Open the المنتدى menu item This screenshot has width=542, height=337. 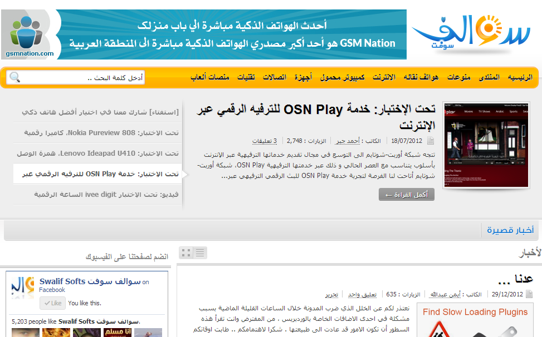[x=489, y=77]
